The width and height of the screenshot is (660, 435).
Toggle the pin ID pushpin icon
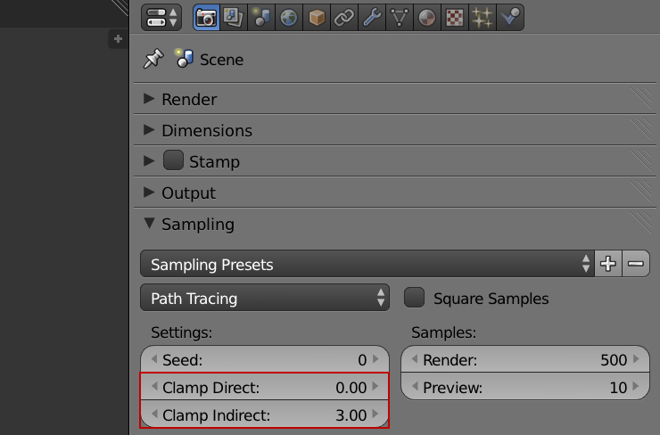point(153,59)
